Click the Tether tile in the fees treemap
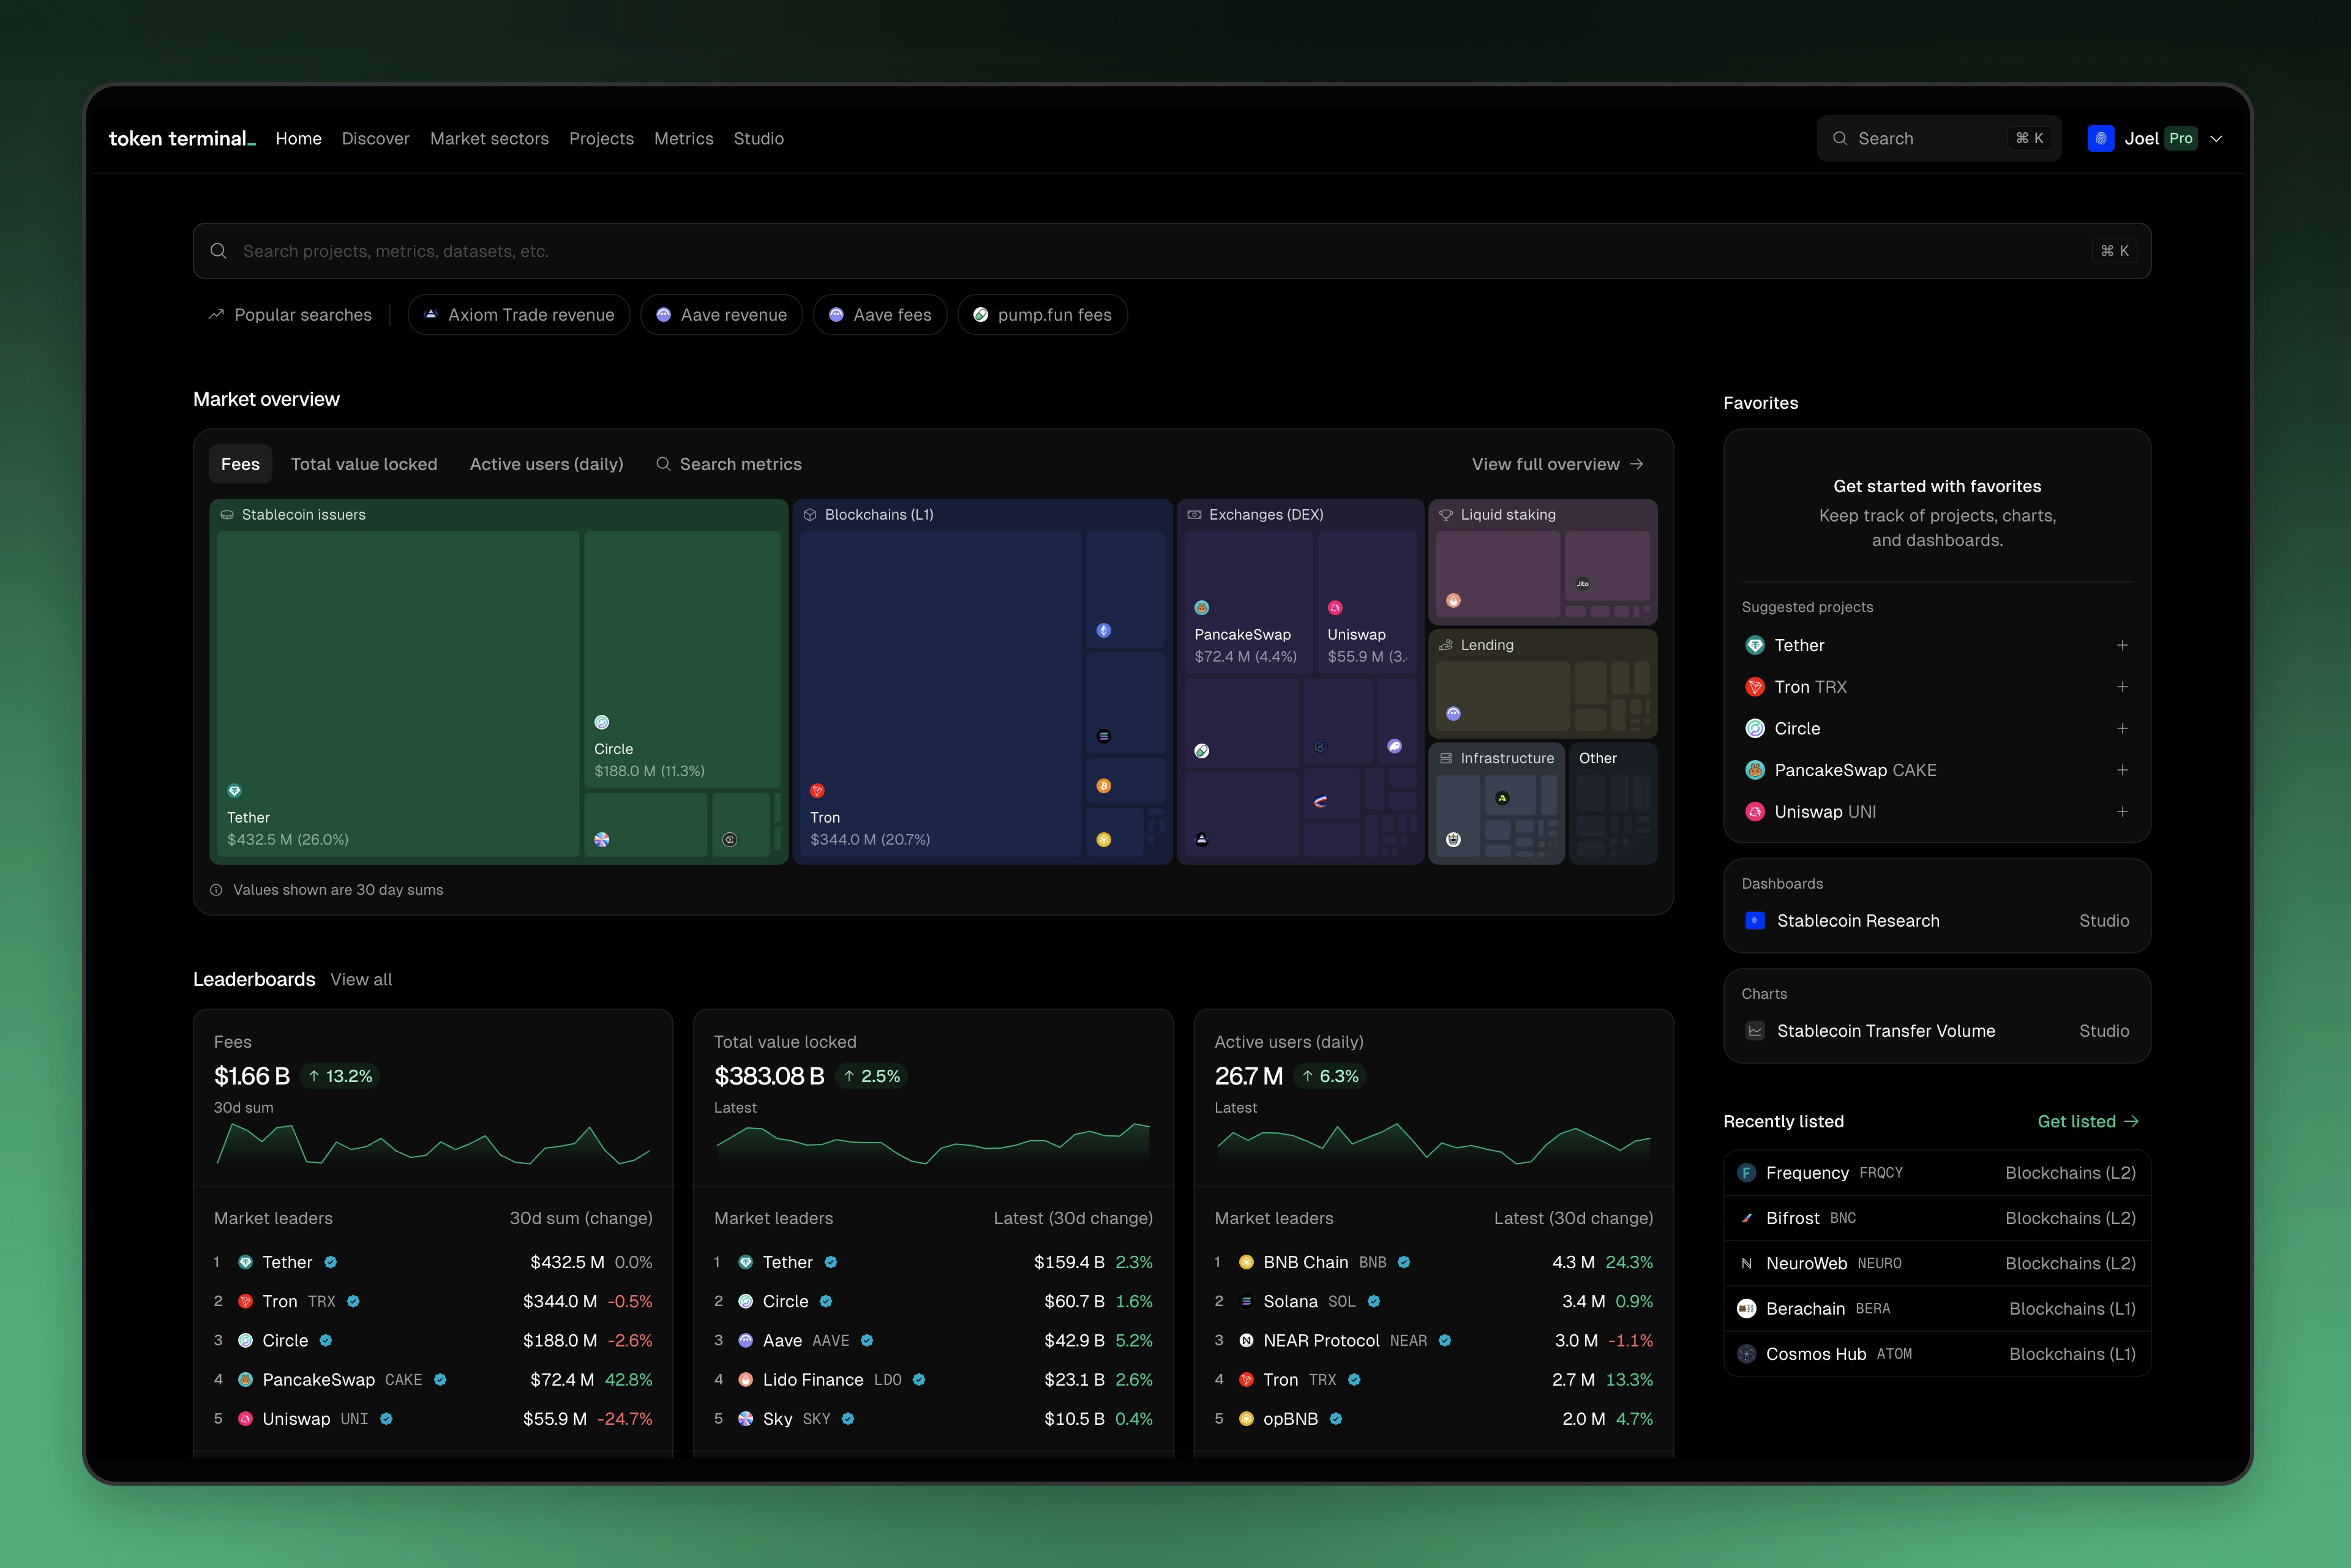This screenshot has height=1568, width=2351. [398, 693]
